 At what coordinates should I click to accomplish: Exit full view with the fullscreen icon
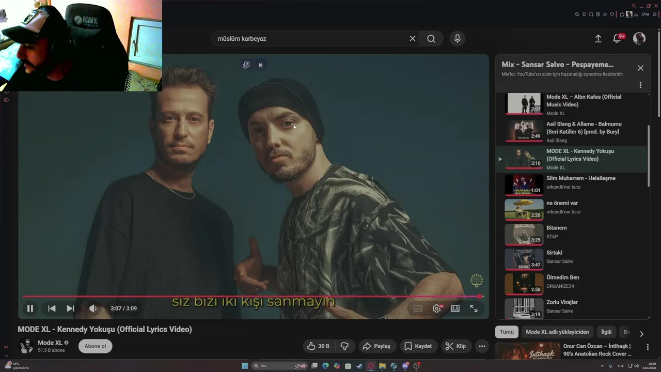(x=474, y=308)
